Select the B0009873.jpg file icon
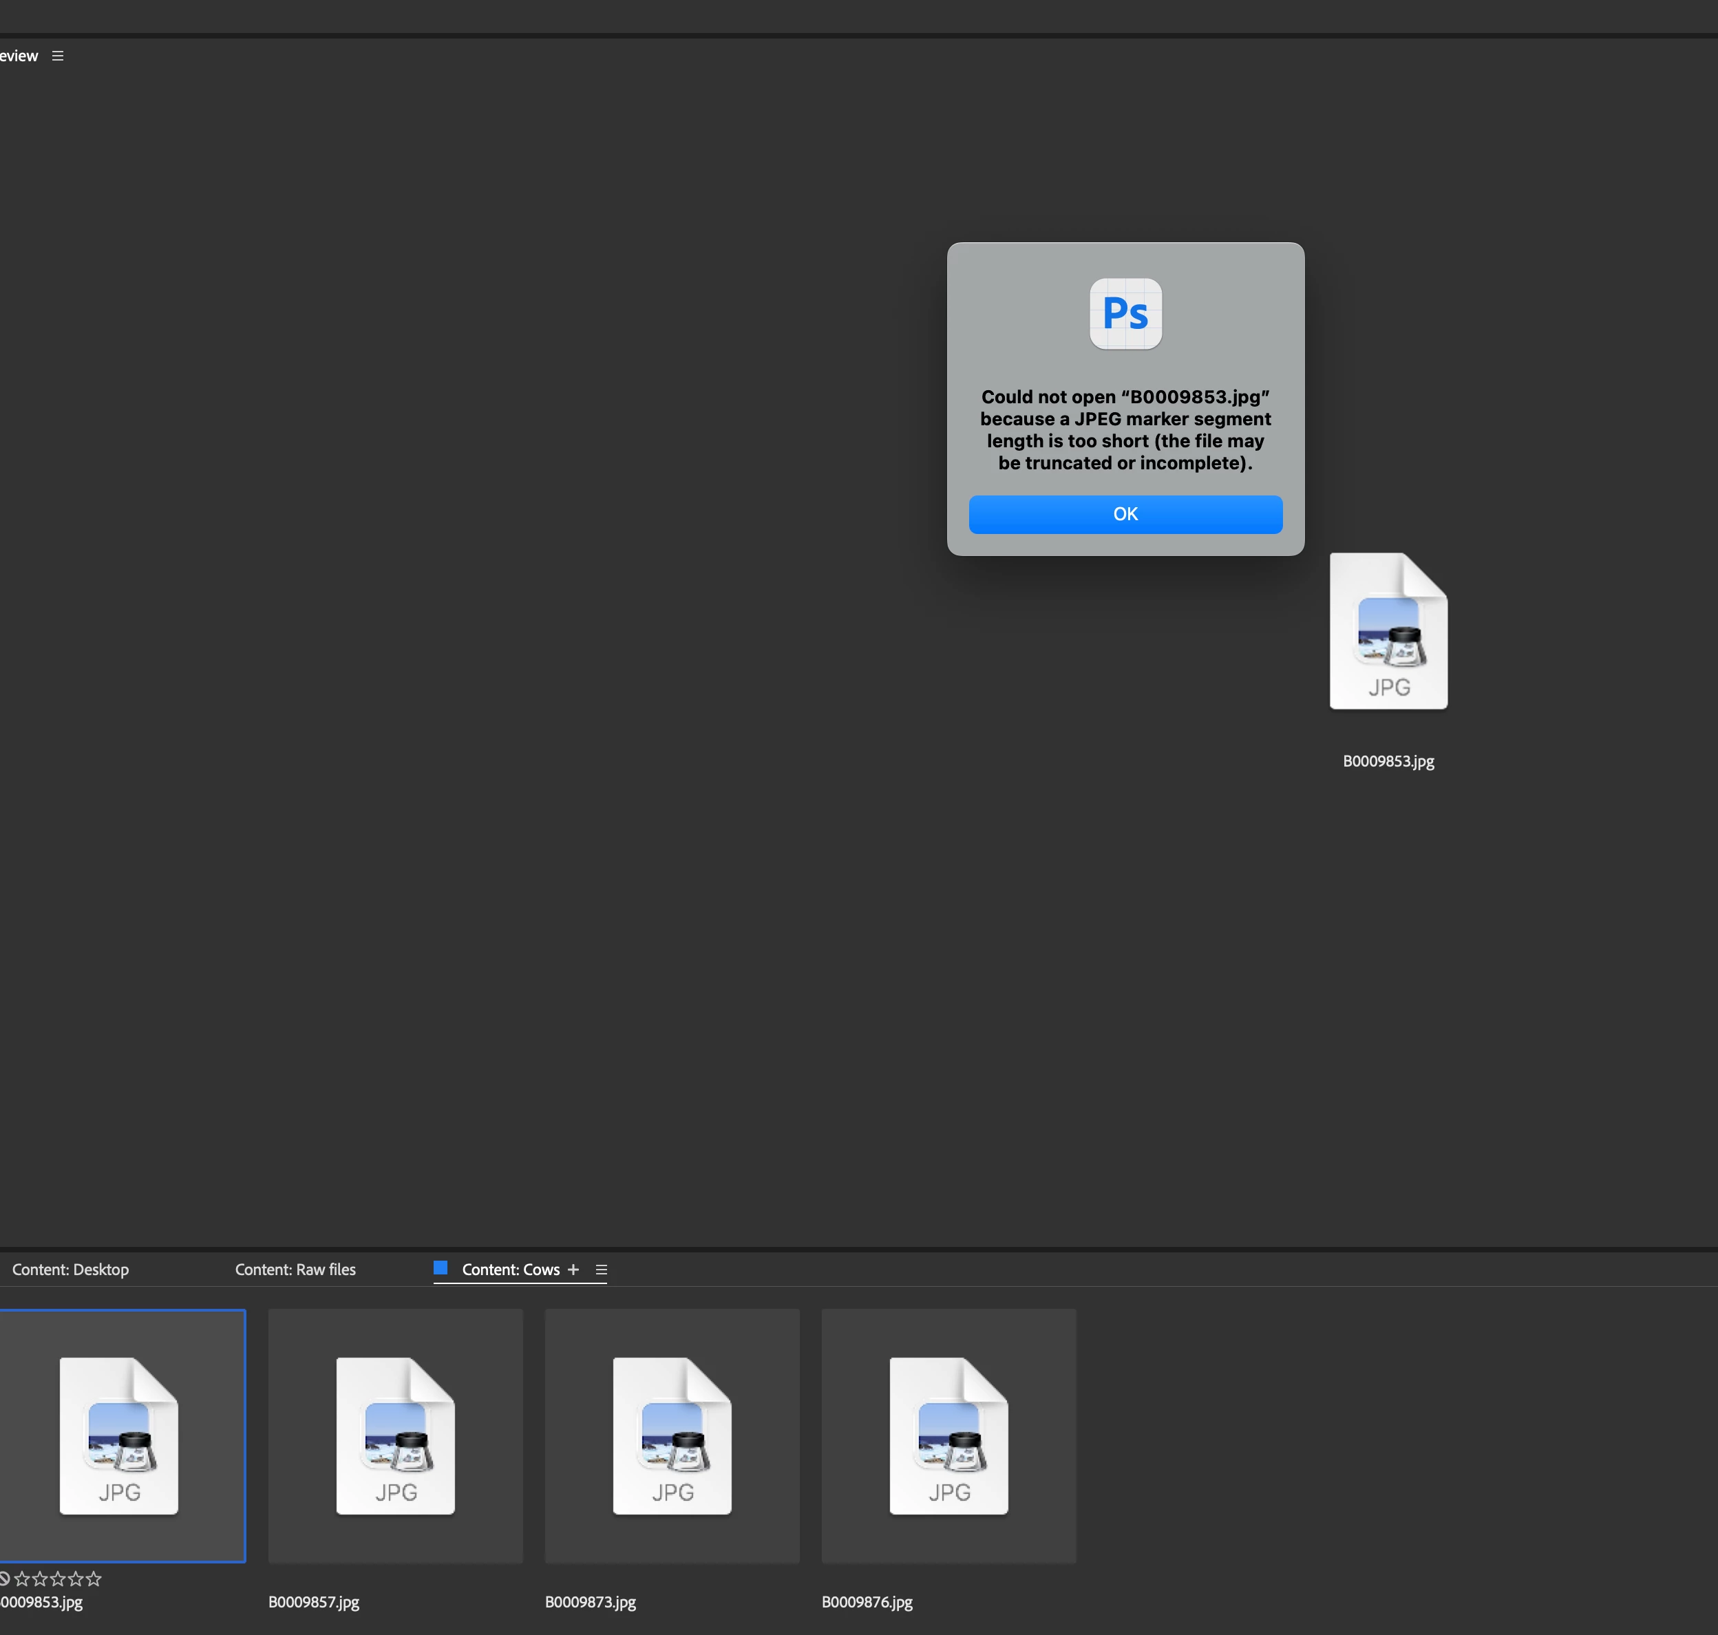Image resolution: width=1718 pixels, height=1635 pixels. [x=671, y=1435]
